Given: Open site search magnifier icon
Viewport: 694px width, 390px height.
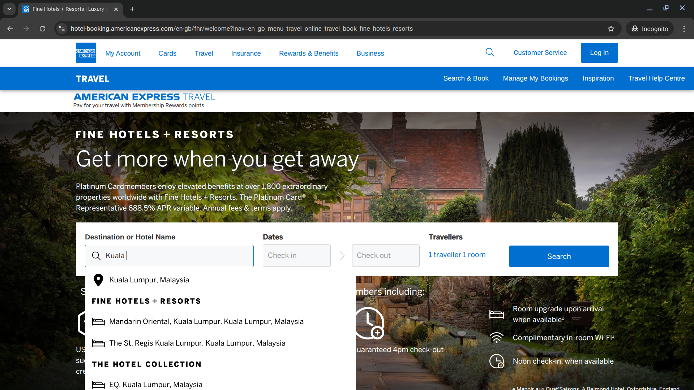Looking at the screenshot, I should (490, 53).
